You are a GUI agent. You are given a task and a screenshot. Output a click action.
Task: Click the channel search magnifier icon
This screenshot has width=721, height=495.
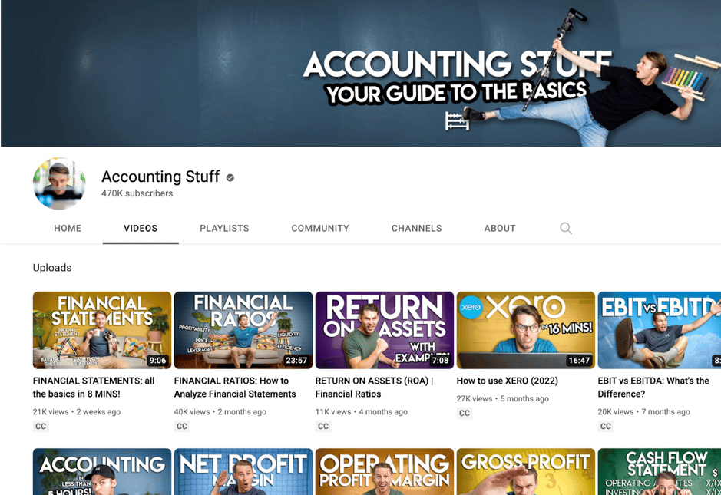pos(566,229)
